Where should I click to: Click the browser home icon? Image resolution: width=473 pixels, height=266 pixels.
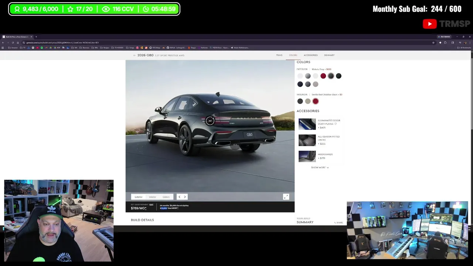click(x=18, y=42)
